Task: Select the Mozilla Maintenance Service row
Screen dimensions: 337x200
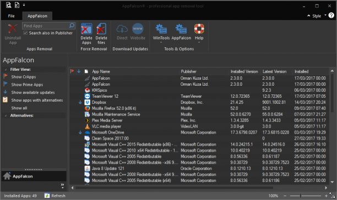Action: point(199,114)
